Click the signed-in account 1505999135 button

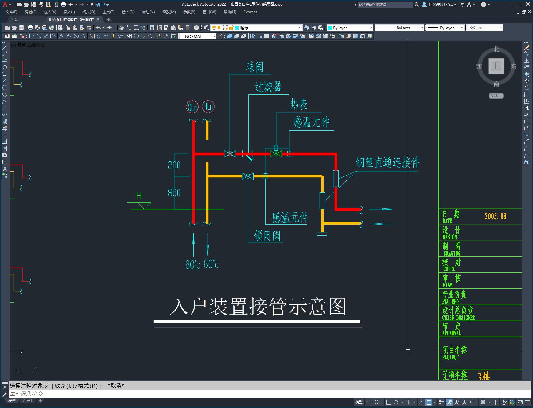tap(439, 5)
